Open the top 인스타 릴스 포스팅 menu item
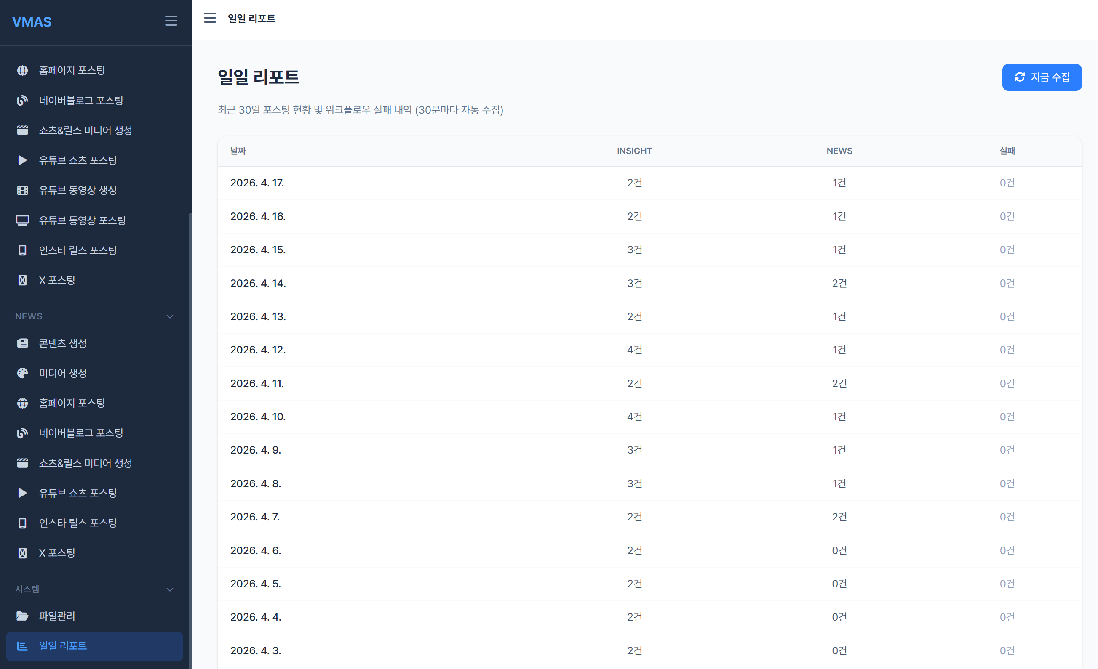1098x669 pixels. click(77, 250)
